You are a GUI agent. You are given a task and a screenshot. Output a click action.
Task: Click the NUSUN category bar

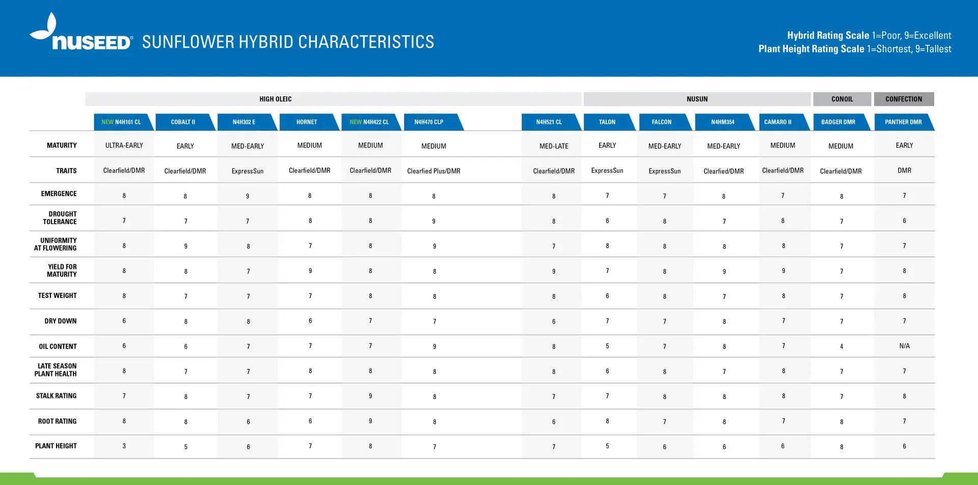click(x=697, y=99)
